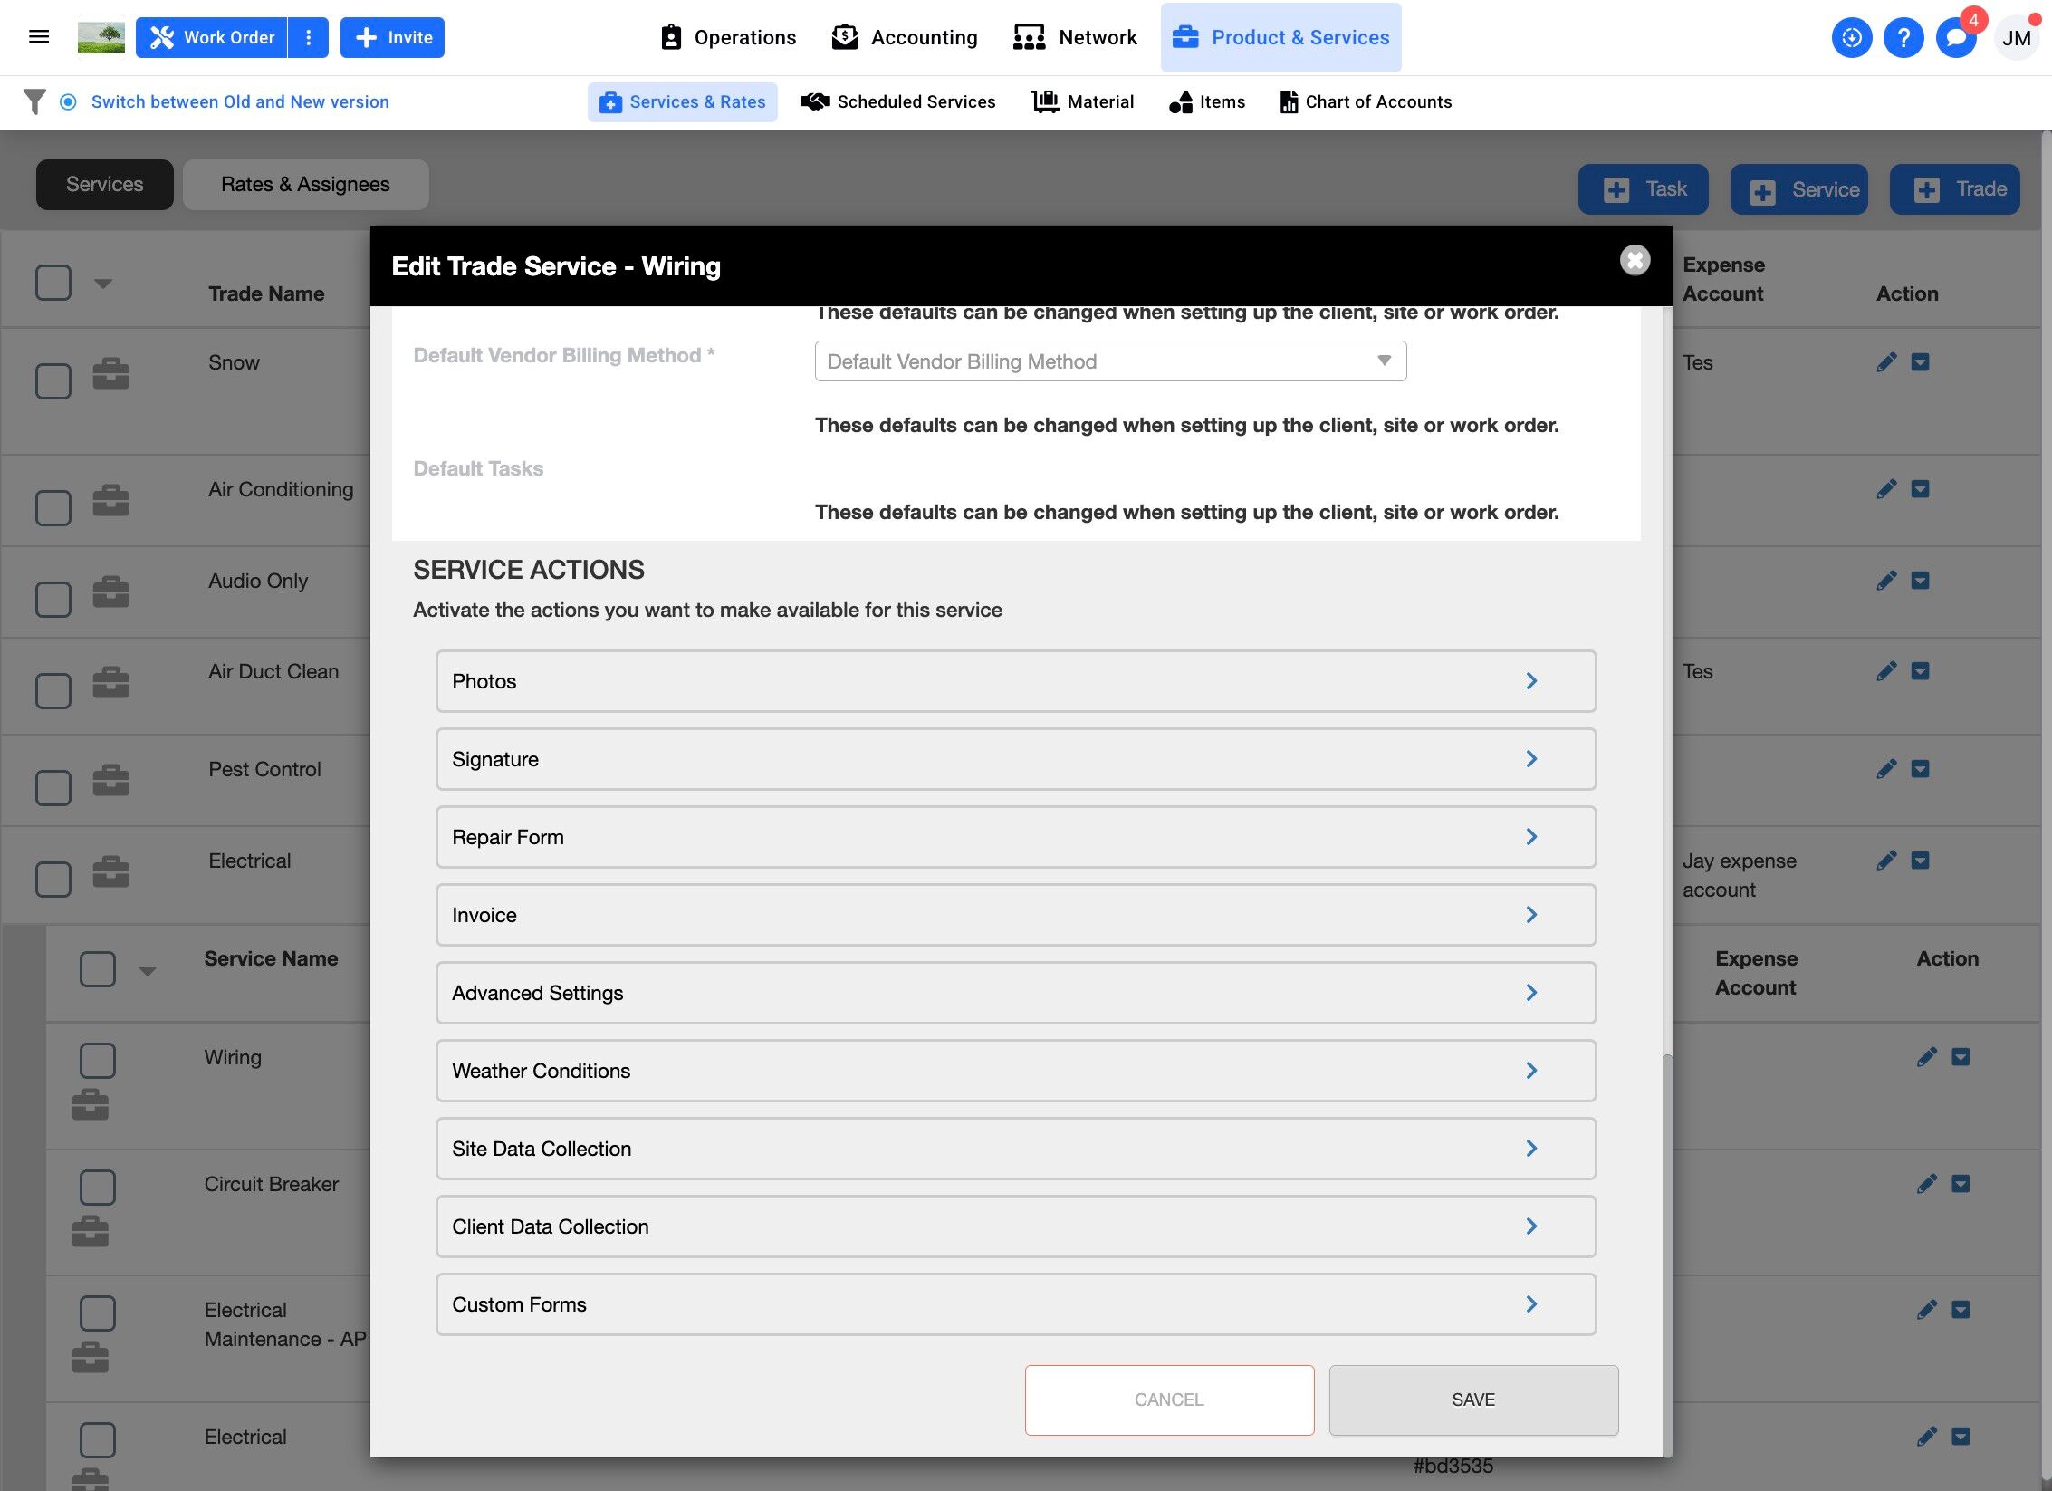Click the edit pencil for Snow trade
Screen dimensions: 2052x1491
pos(1886,362)
